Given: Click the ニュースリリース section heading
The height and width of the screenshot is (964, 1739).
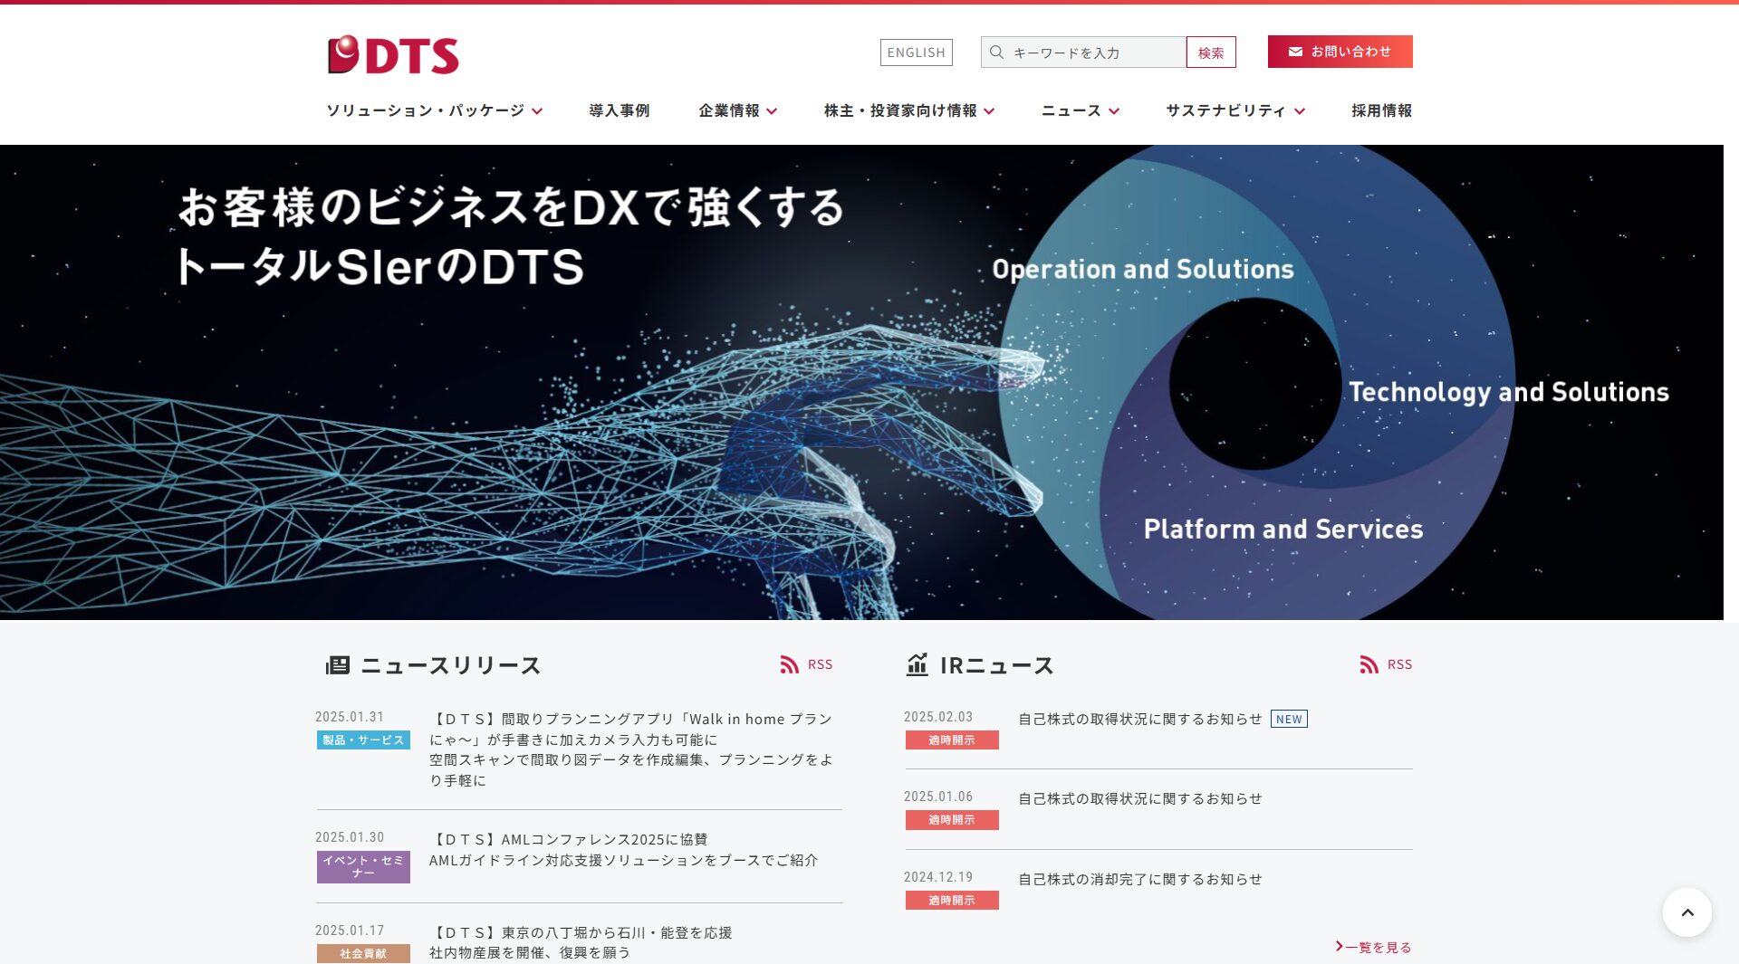Looking at the screenshot, I should tap(451, 665).
